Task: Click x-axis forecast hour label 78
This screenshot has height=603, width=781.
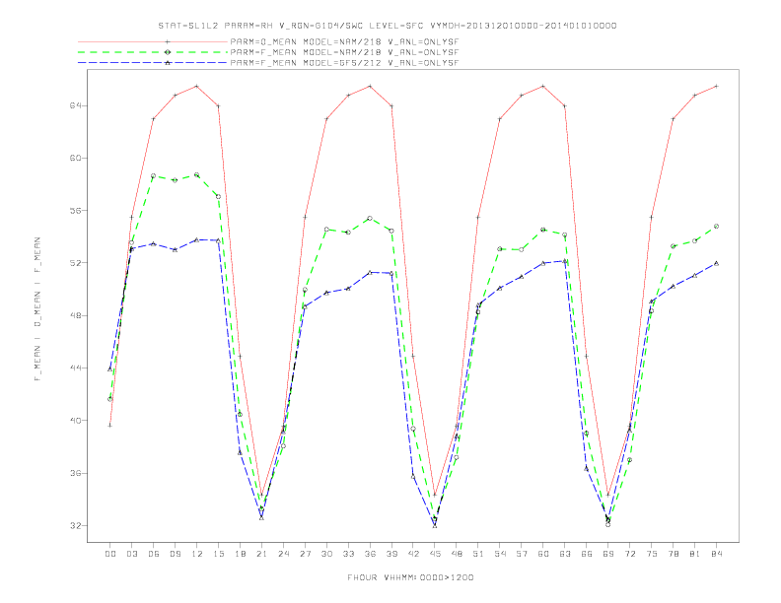Action: 674,554
